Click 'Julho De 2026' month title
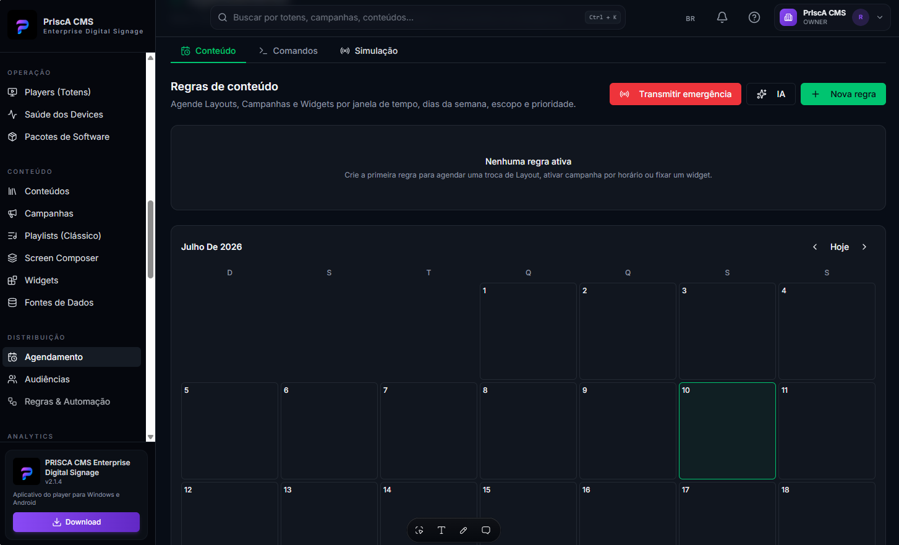 (x=211, y=247)
